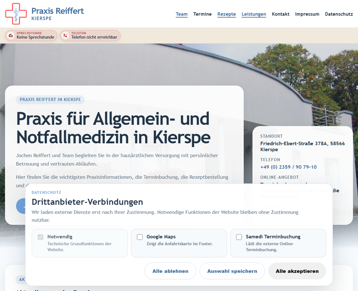358x291 pixels.
Task: Click the disabled Notwendig checkbox
Action: [x=41, y=237]
